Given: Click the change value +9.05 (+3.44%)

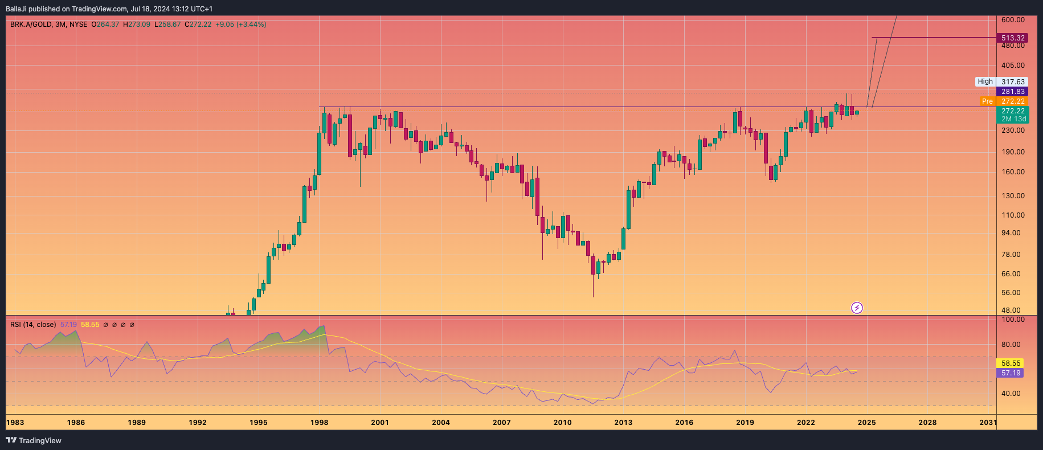Looking at the screenshot, I should (241, 24).
